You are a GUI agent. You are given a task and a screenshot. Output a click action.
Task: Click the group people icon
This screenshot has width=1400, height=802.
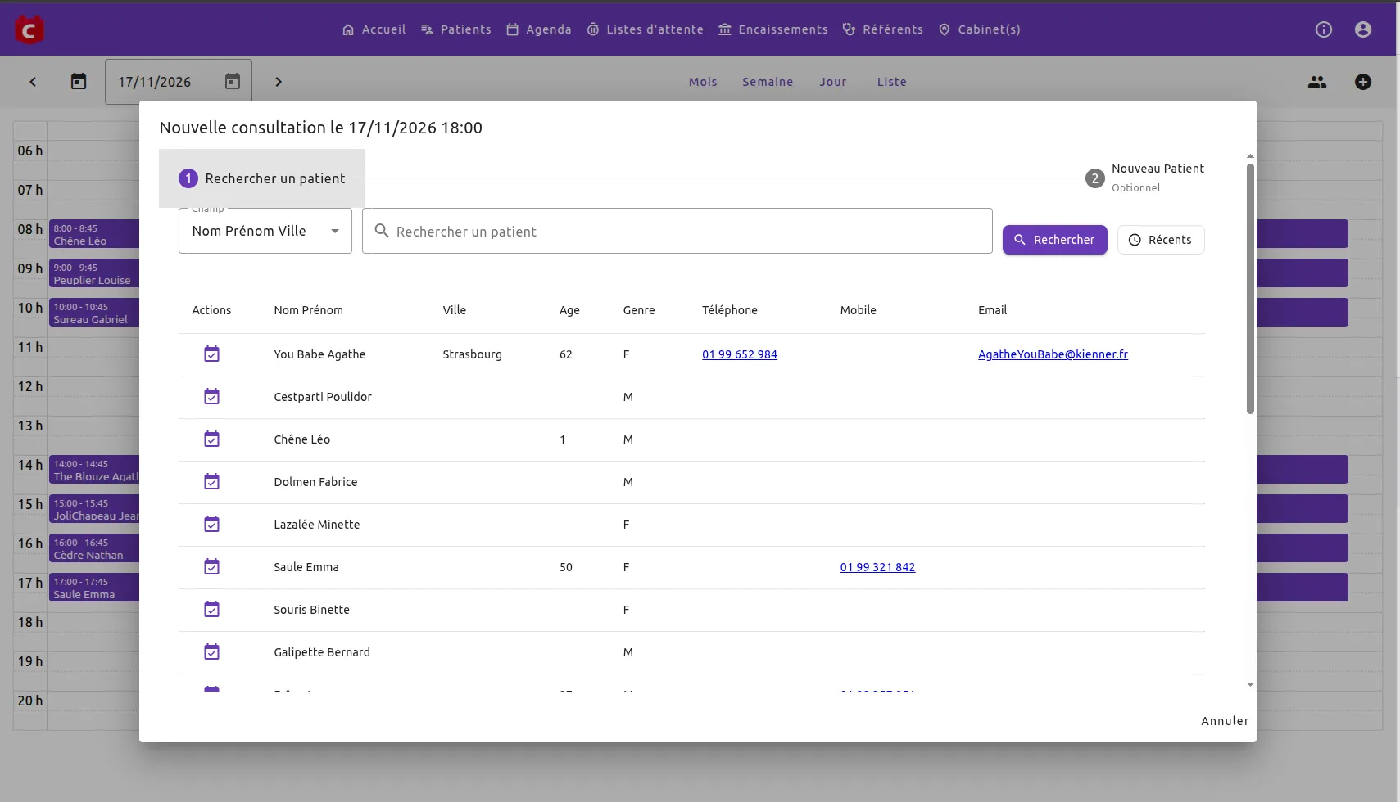[1317, 82]
